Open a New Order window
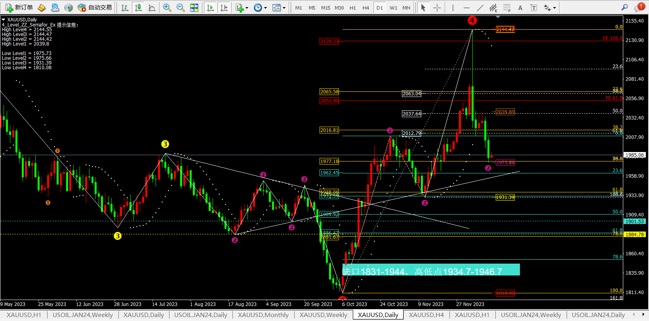 (19, 8)
